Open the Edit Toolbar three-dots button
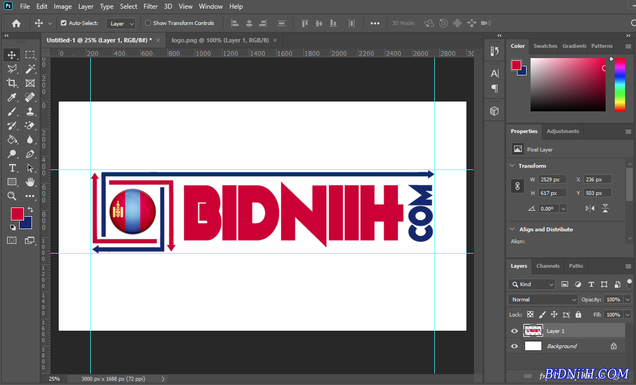The width and height of the screenshot is (636, 385). click(30, 196)
